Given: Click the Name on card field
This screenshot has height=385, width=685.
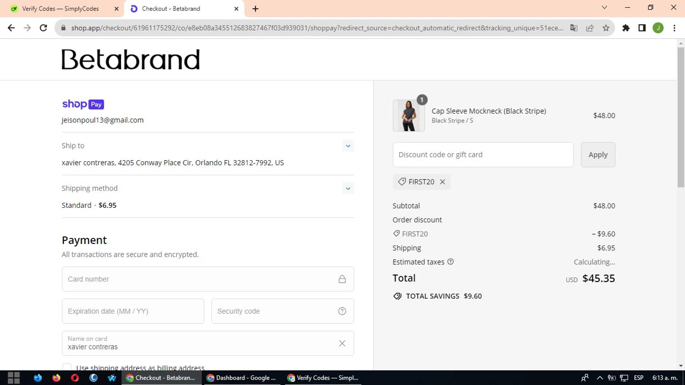Looking at the screenshot, I should [208, 343].
